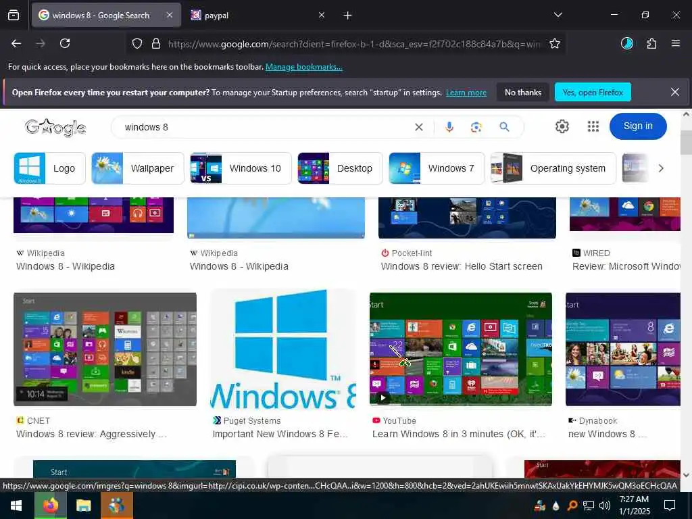
Task: Open YouTube green Start screen thumbnail
Action: [461, 349]
